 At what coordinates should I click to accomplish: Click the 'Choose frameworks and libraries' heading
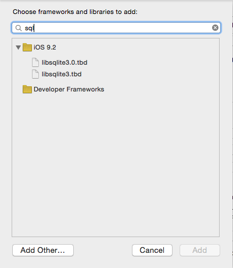click(x=75, y=12)
